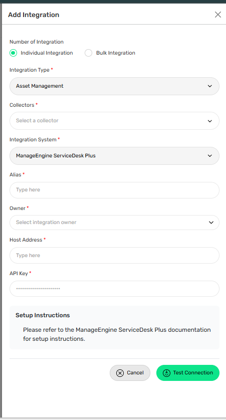The image size is (226, 420).
Task: Expand ManageEngine ServiceDesk Plus dropdown
Action: pos(114,156)
